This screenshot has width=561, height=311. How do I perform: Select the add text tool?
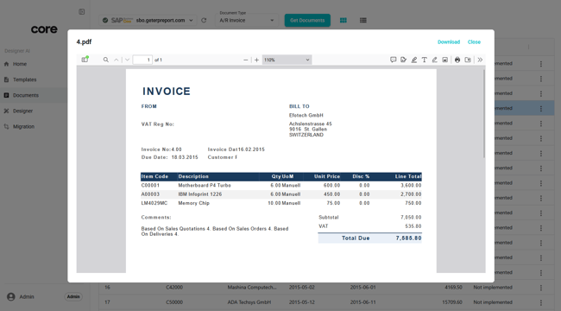(x=424, y=60)
